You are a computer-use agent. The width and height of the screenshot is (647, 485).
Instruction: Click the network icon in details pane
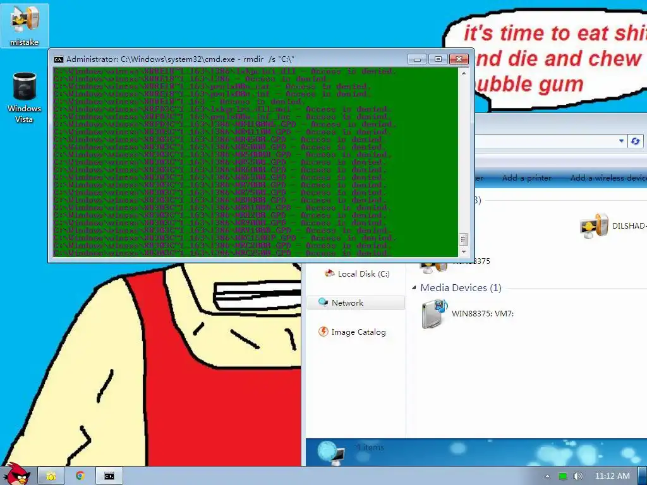click(x=332, y=452)
